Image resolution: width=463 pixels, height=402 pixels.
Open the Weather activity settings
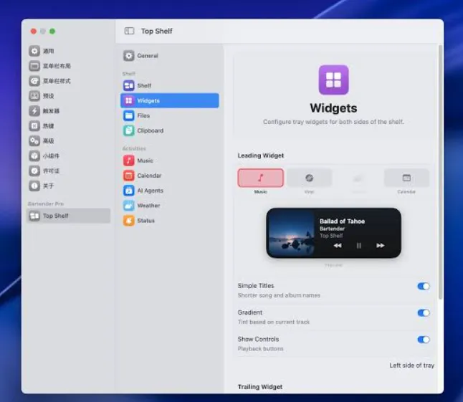coord(169,206)
